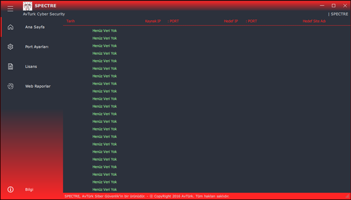Click the home icon for Ana Sayfa
This screenshot has width=351, height=200.
[x=10, y=27]
